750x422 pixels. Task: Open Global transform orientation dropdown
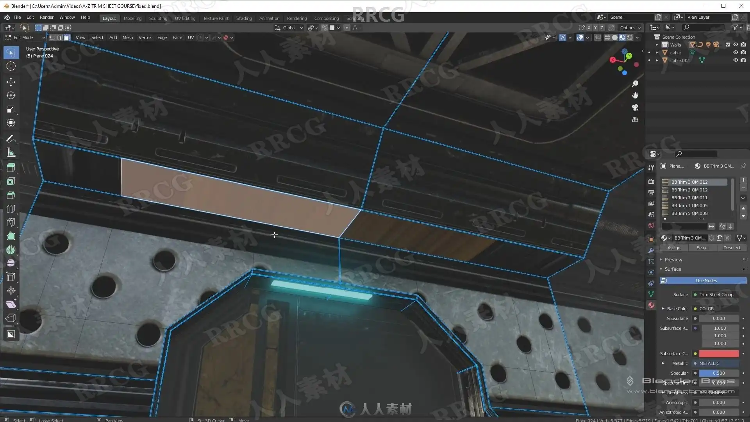tap(289, 28)
